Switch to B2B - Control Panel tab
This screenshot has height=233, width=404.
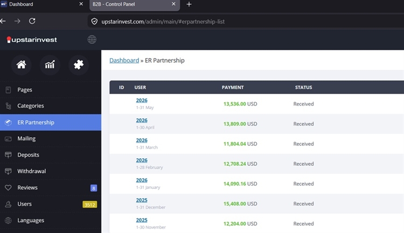[135, 4]
